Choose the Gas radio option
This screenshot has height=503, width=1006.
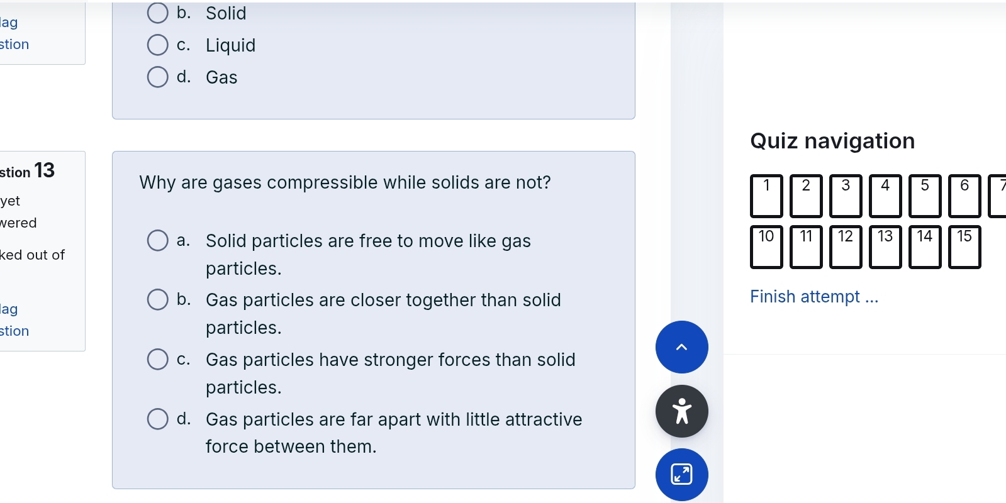coord(157,77)
